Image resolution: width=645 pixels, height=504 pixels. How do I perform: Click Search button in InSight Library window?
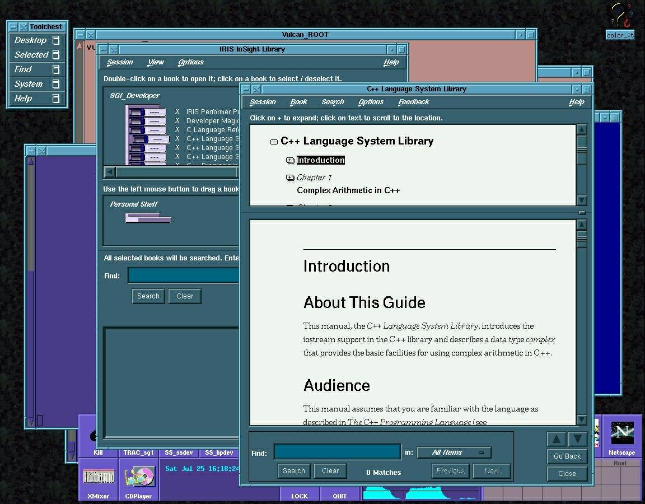(x=148, y=296)
